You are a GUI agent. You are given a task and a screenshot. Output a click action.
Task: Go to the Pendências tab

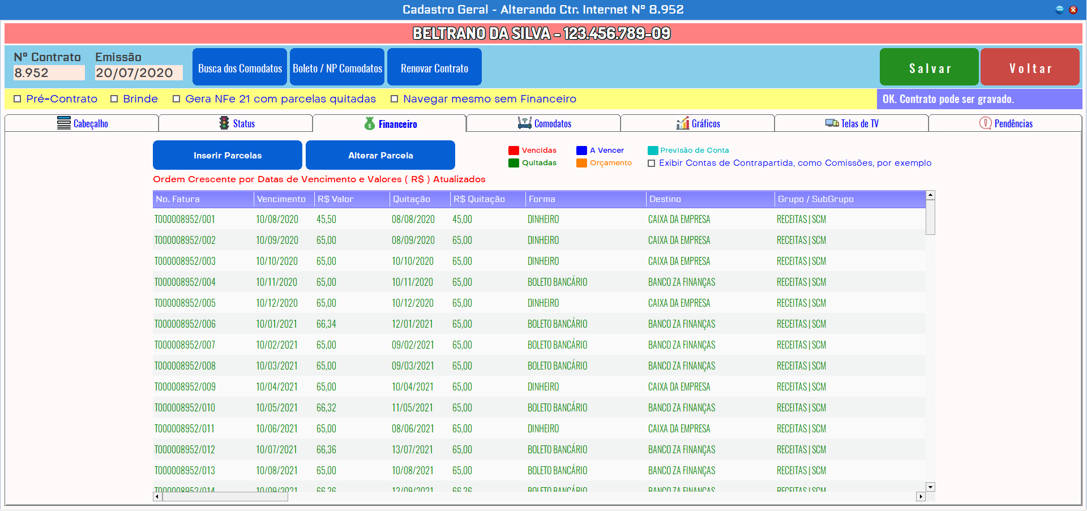point(1005,123)
